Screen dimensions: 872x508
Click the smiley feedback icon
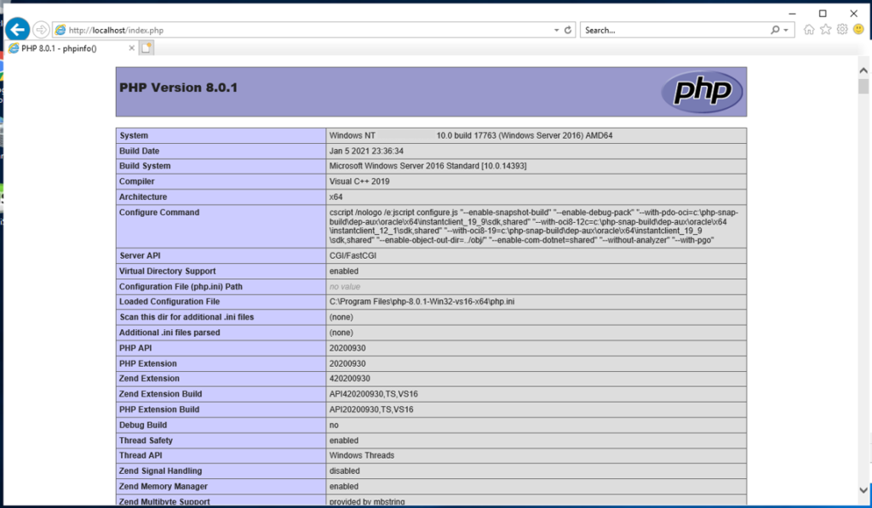[x=858, y=30]
